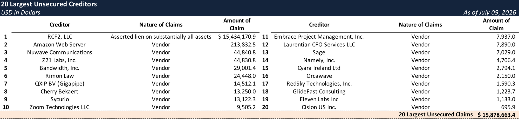This screenshot has height=119, width=519.
Task: Select the 'Nuwave Communications' cell
Action: coord(60,52)
